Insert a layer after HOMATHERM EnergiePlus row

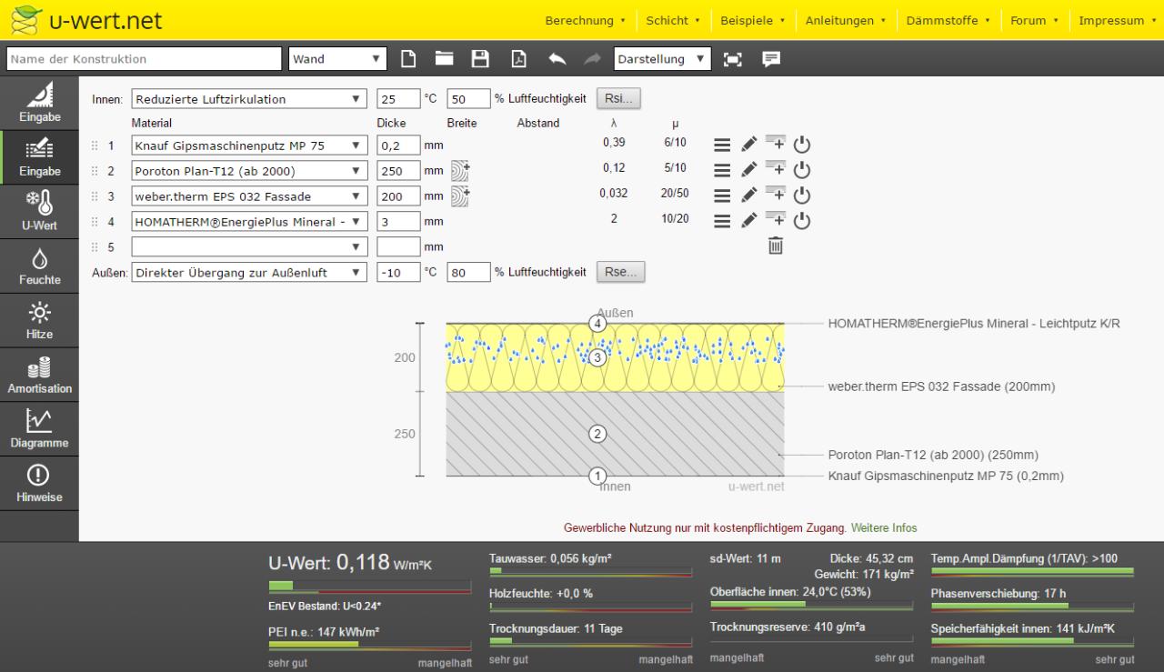click(775, 220)
